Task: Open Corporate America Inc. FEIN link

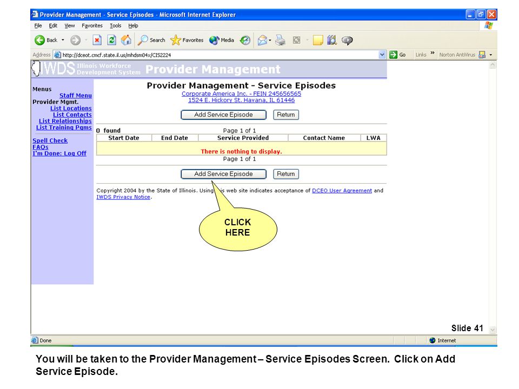Action: (241, 93)
